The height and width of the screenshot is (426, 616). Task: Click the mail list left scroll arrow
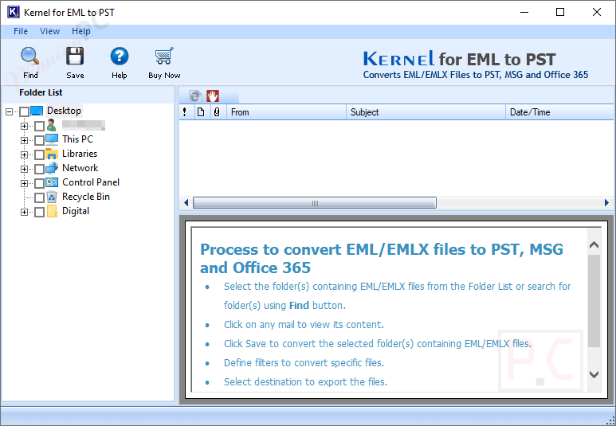[x=186, y=203]
